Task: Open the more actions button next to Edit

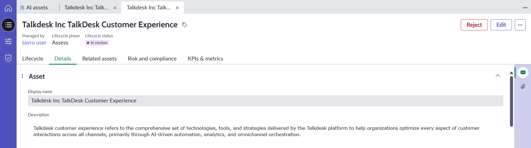Action: click(520, 25)
